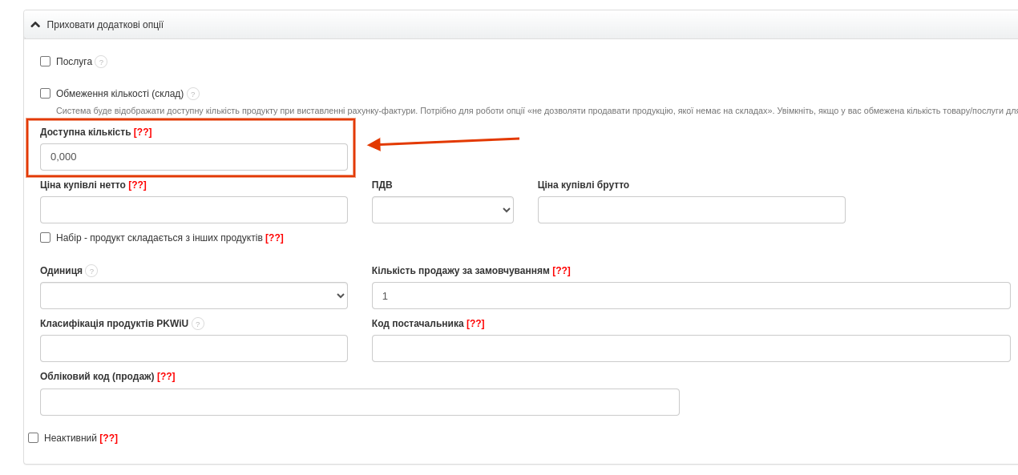The height and width of the screenshot is (475, 1018).
Task: Collapse the additional options chevron
Action: 35,25
